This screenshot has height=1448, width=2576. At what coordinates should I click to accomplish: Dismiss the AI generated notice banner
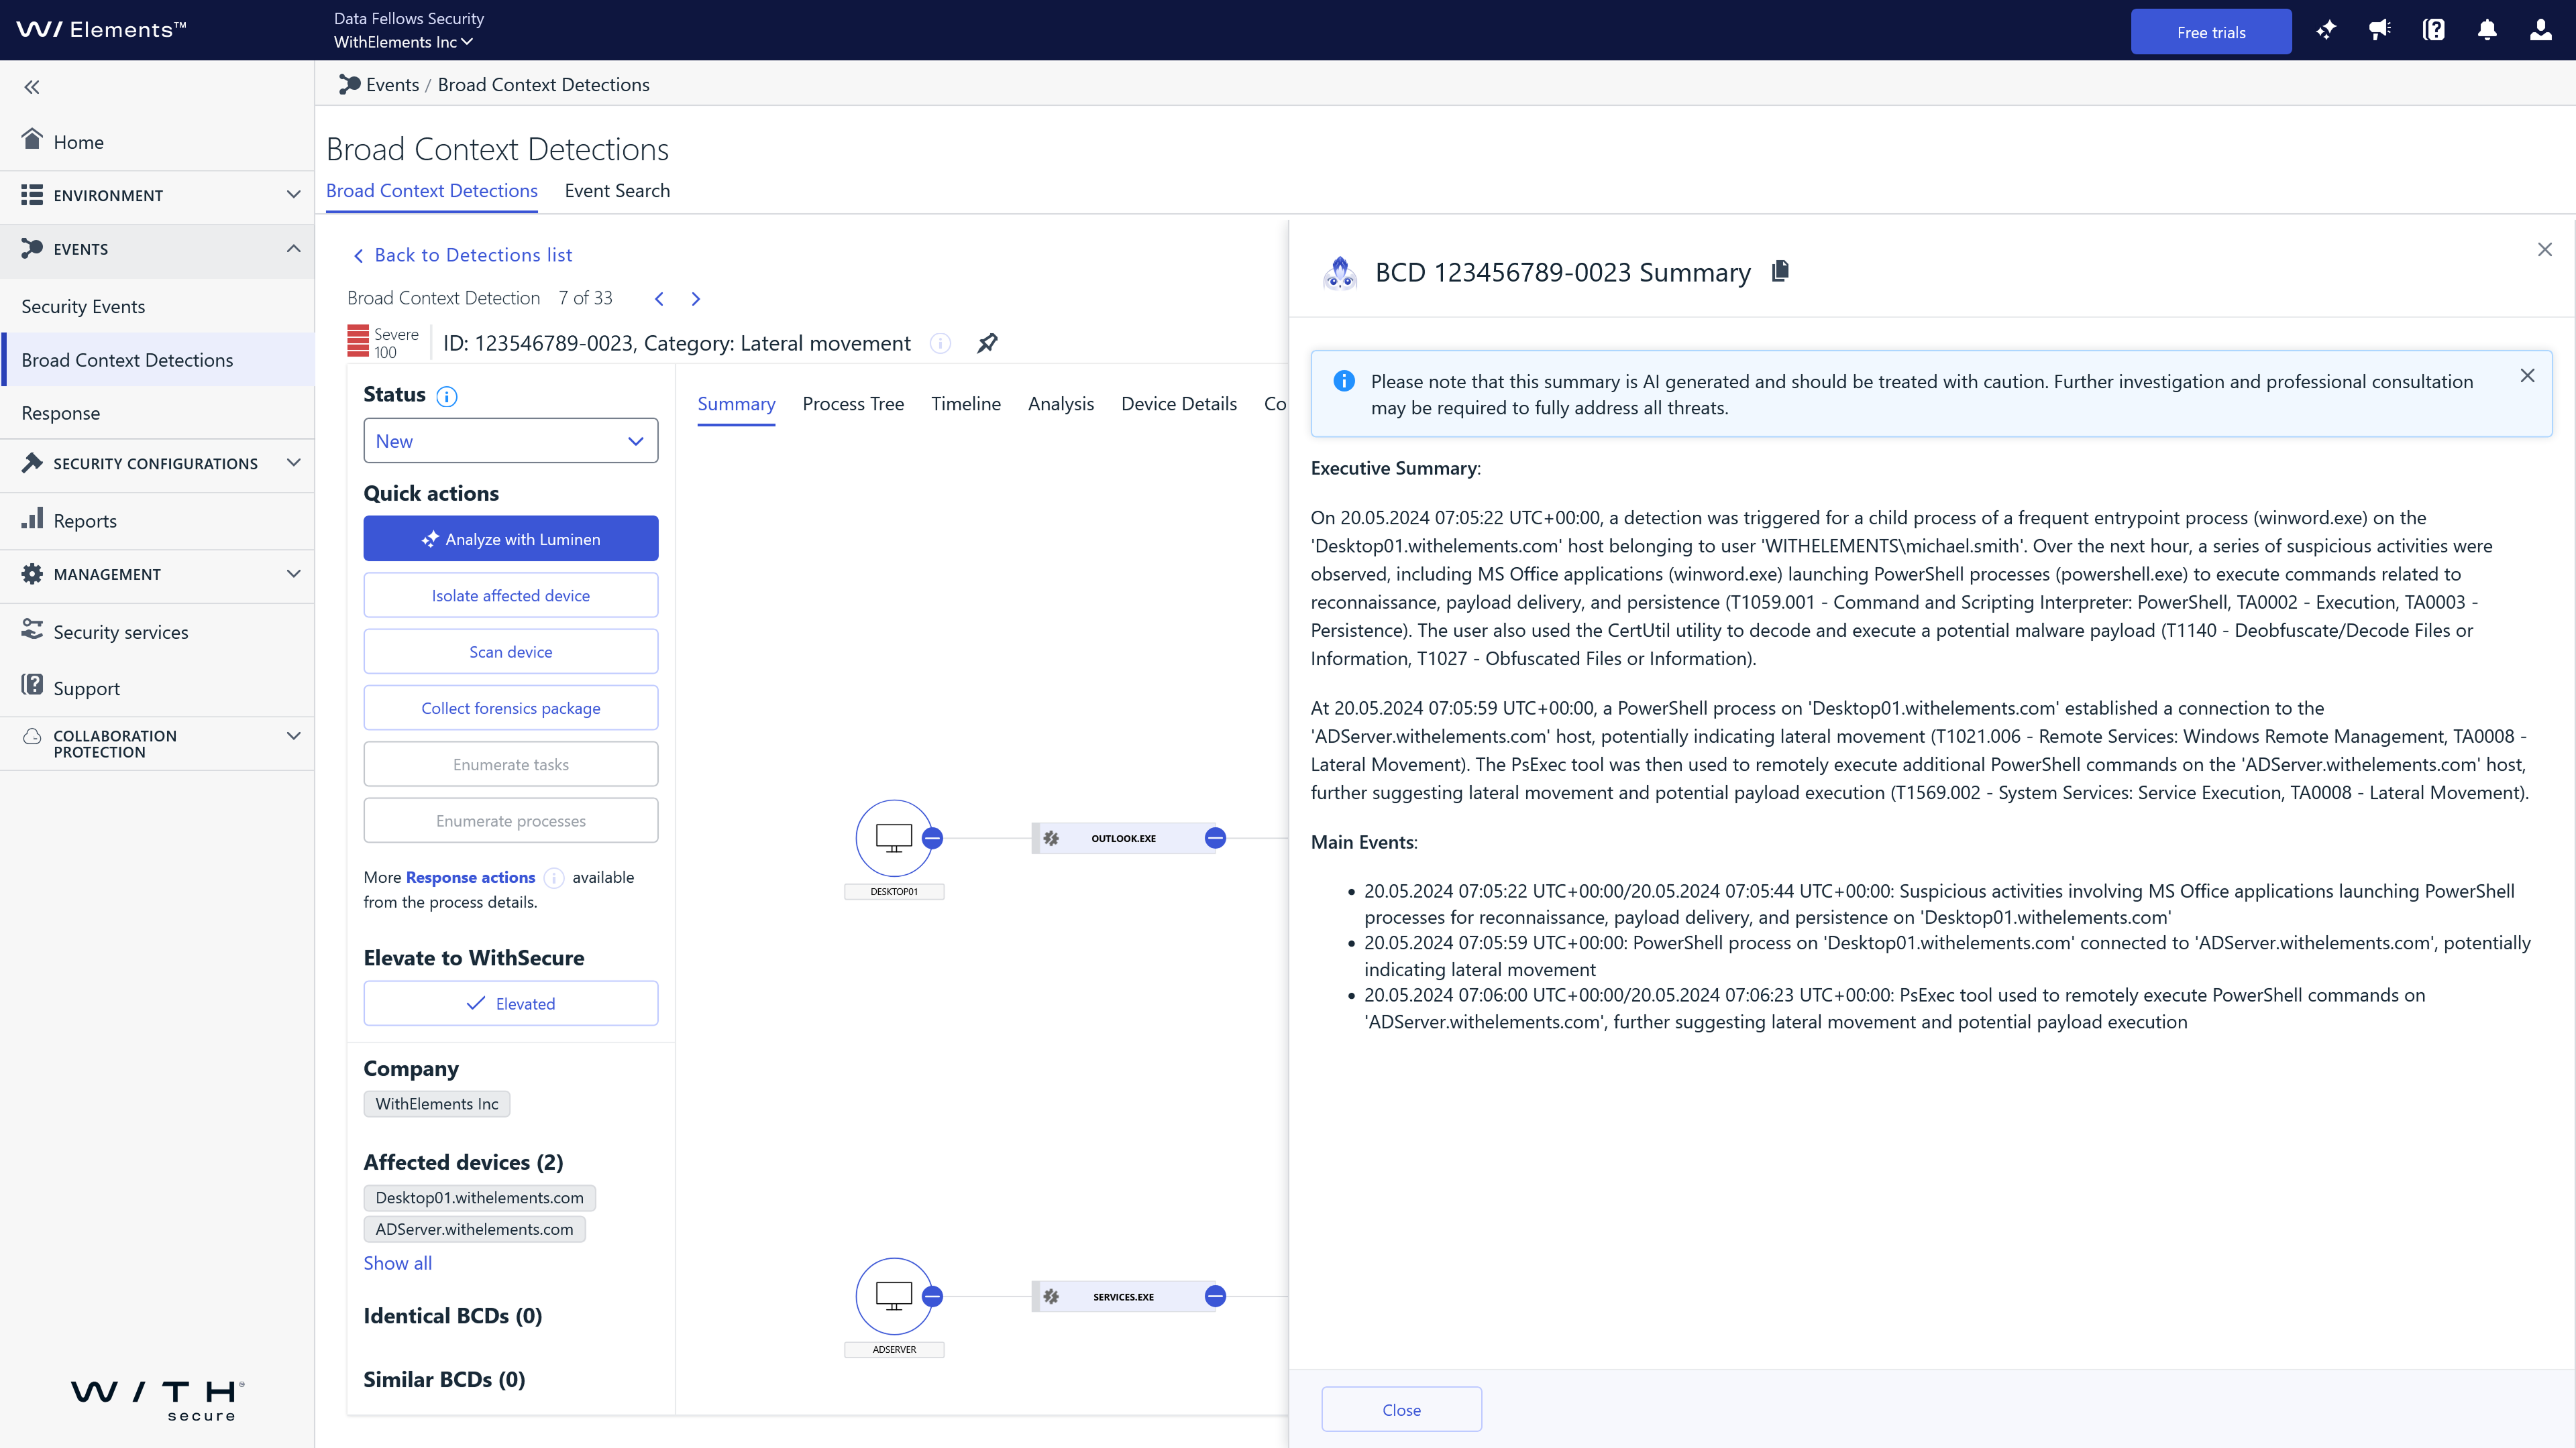tap(2527, 375)
